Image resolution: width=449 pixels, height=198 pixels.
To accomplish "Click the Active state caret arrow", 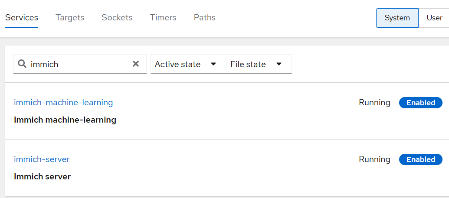I will click(x=213, y=64).
